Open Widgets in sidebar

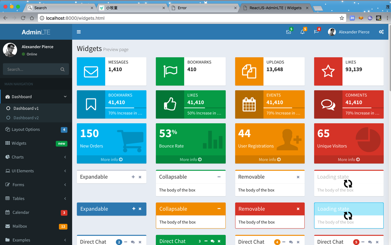click(36, 143)
